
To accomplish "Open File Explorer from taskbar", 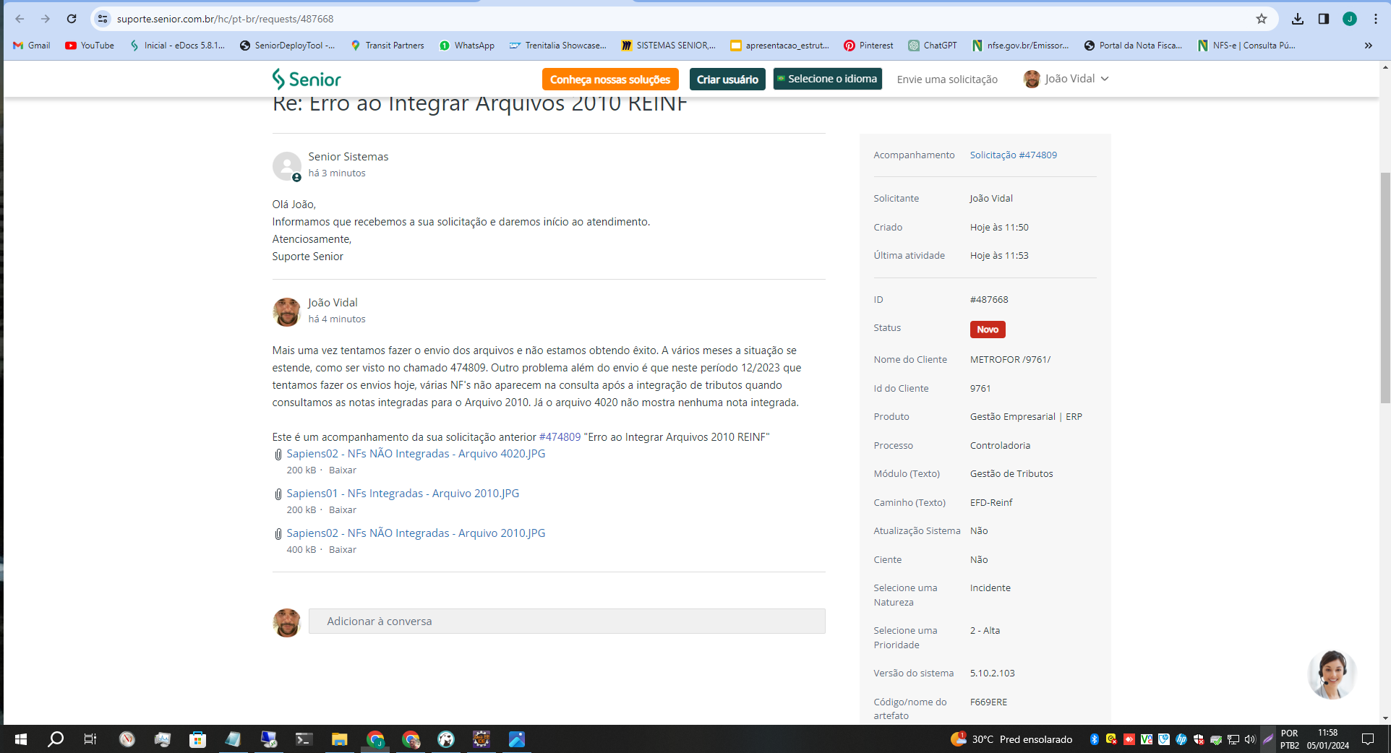I will point(339,739).
